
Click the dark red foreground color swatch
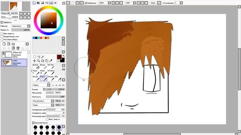[x=59, y=57]
